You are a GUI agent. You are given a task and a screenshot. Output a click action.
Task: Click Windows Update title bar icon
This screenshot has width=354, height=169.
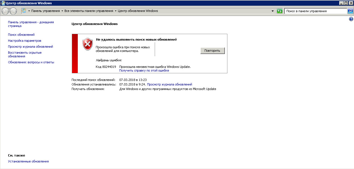tap(3, 3)
